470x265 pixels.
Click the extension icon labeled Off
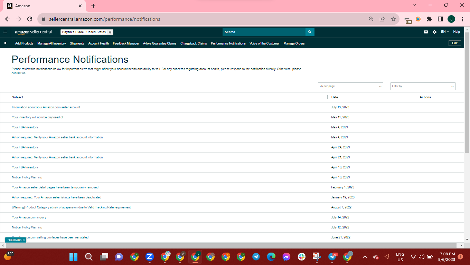click(408, 20)
